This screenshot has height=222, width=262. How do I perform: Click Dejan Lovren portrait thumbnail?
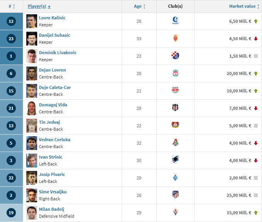32,73
